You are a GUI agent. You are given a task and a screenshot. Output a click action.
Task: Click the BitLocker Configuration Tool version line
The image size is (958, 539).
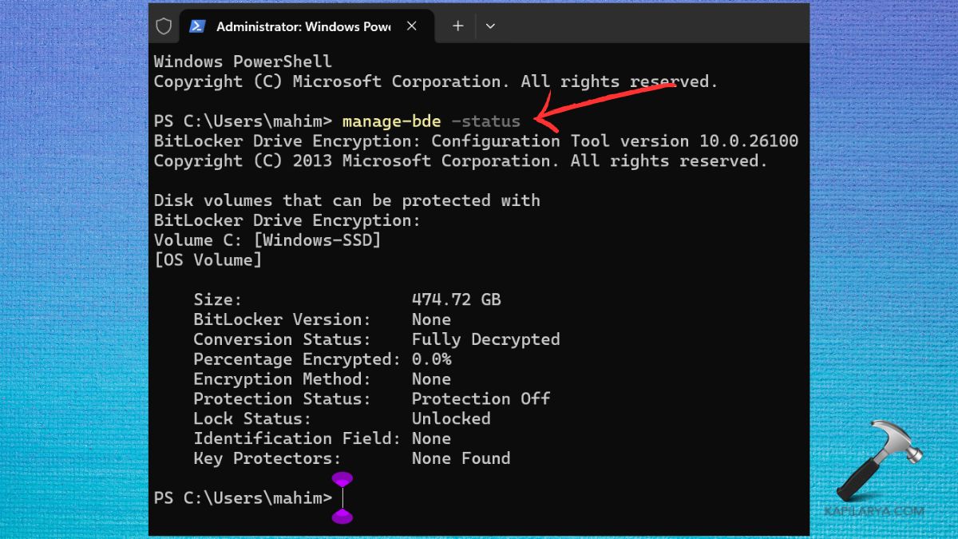[x=476, y=141]
